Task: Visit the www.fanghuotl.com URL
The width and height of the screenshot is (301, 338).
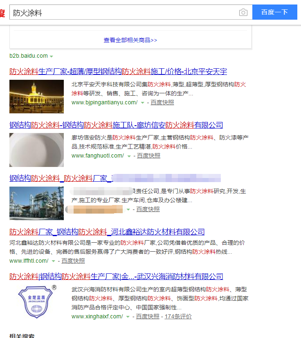Action: pos(98,155)
